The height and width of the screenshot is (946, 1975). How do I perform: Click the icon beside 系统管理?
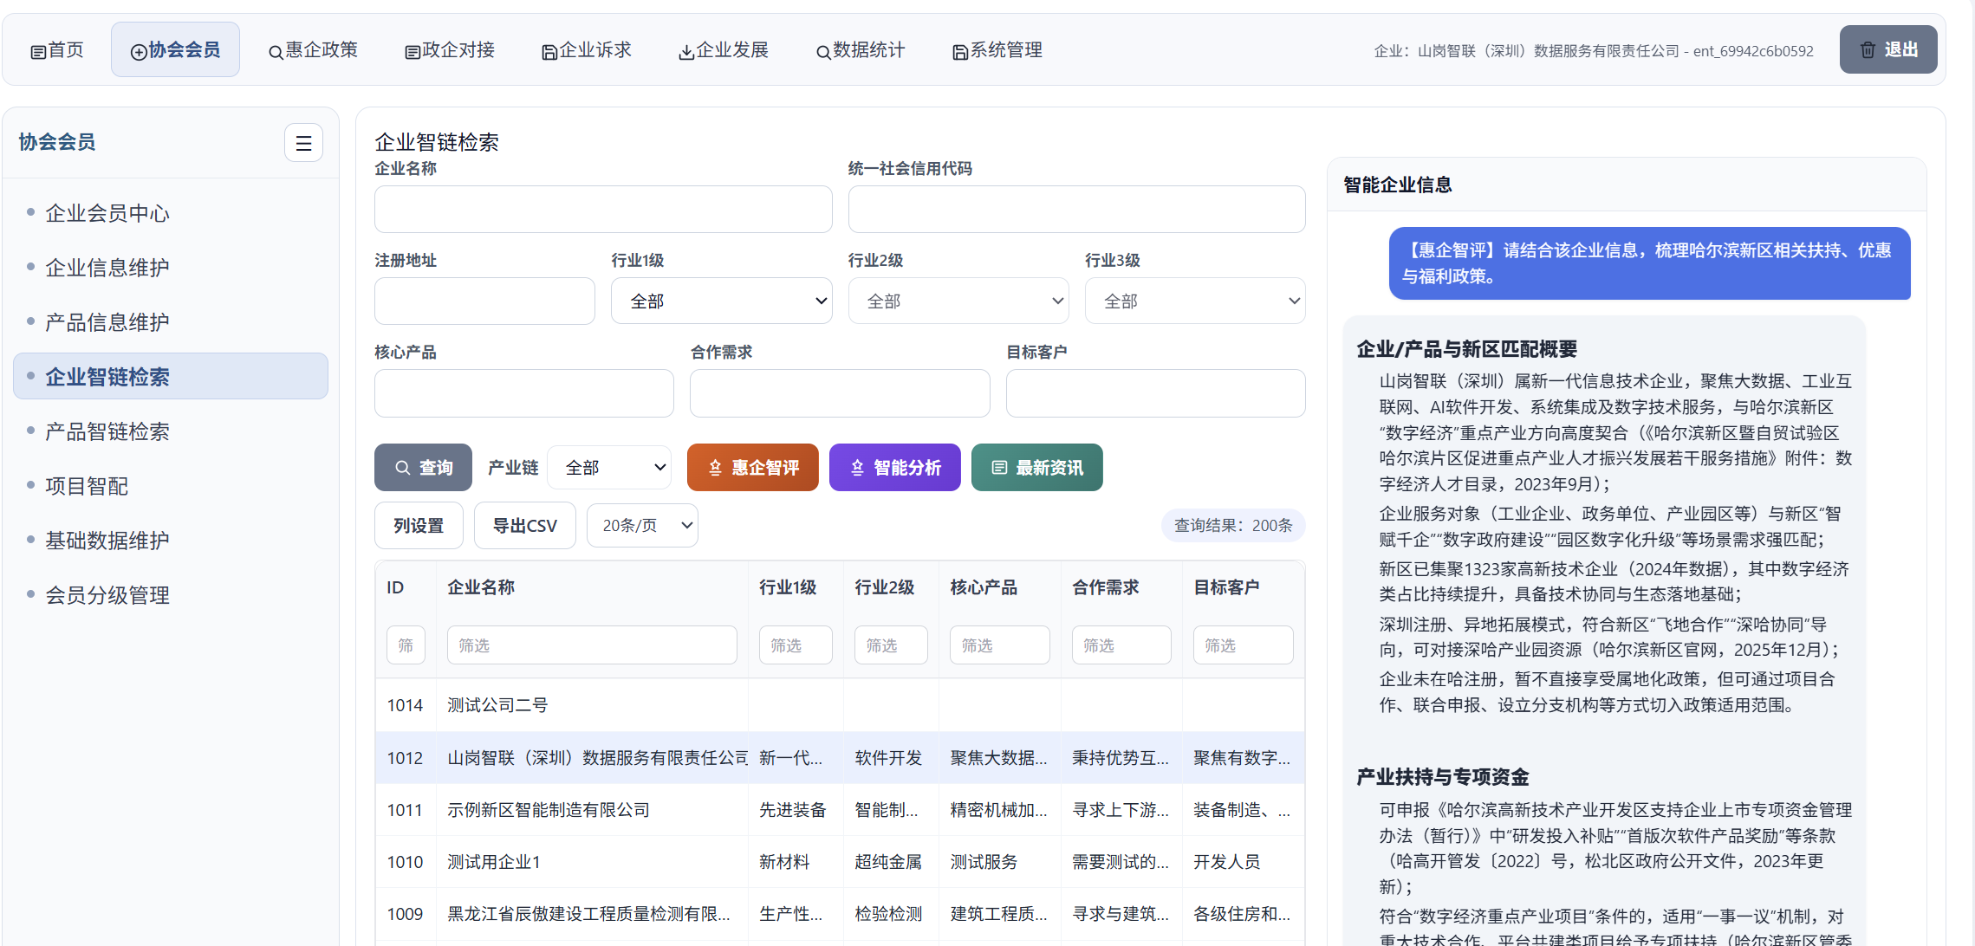960,52
